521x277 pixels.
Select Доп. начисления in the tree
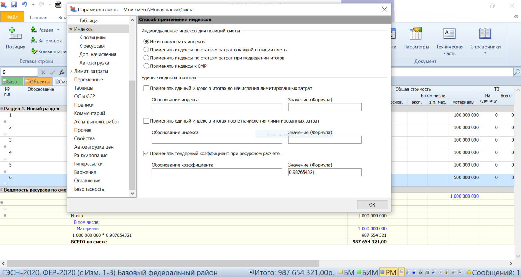(x=98, y=54)
